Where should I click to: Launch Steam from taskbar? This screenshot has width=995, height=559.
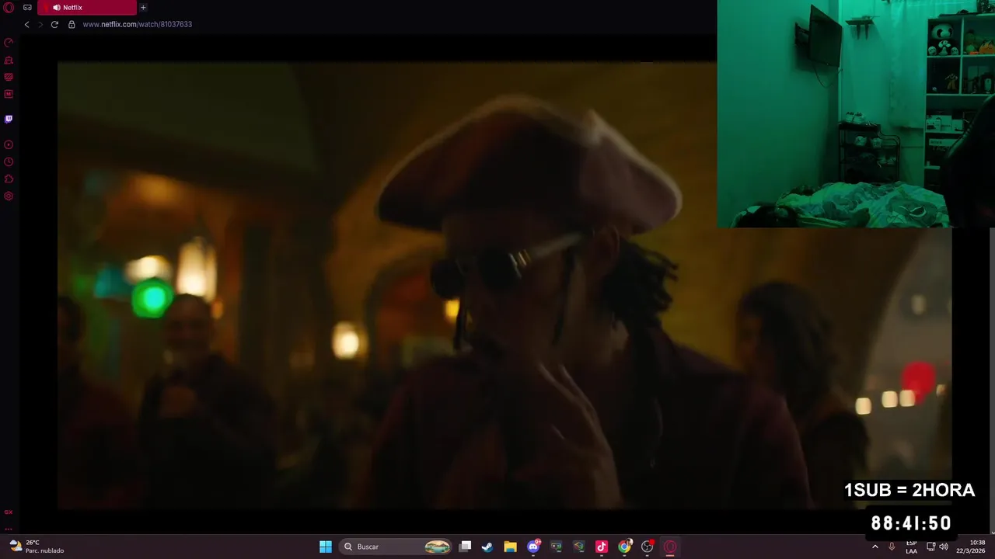(x=487, y=547)
